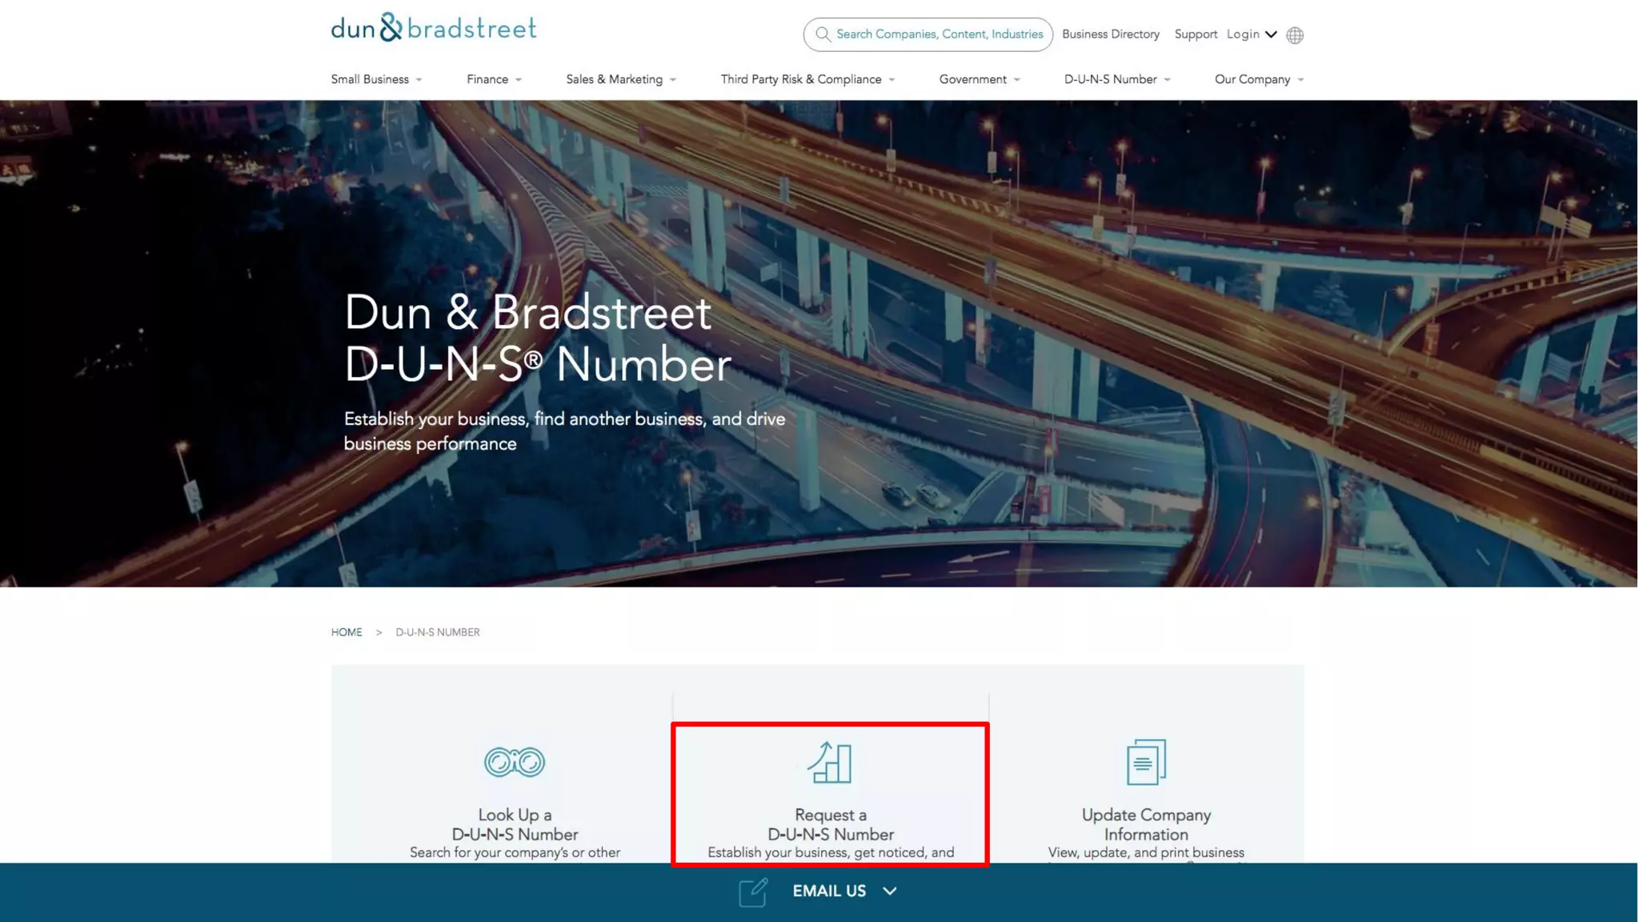Open the Login dropdown
1639x922 pixels.
1251,34
